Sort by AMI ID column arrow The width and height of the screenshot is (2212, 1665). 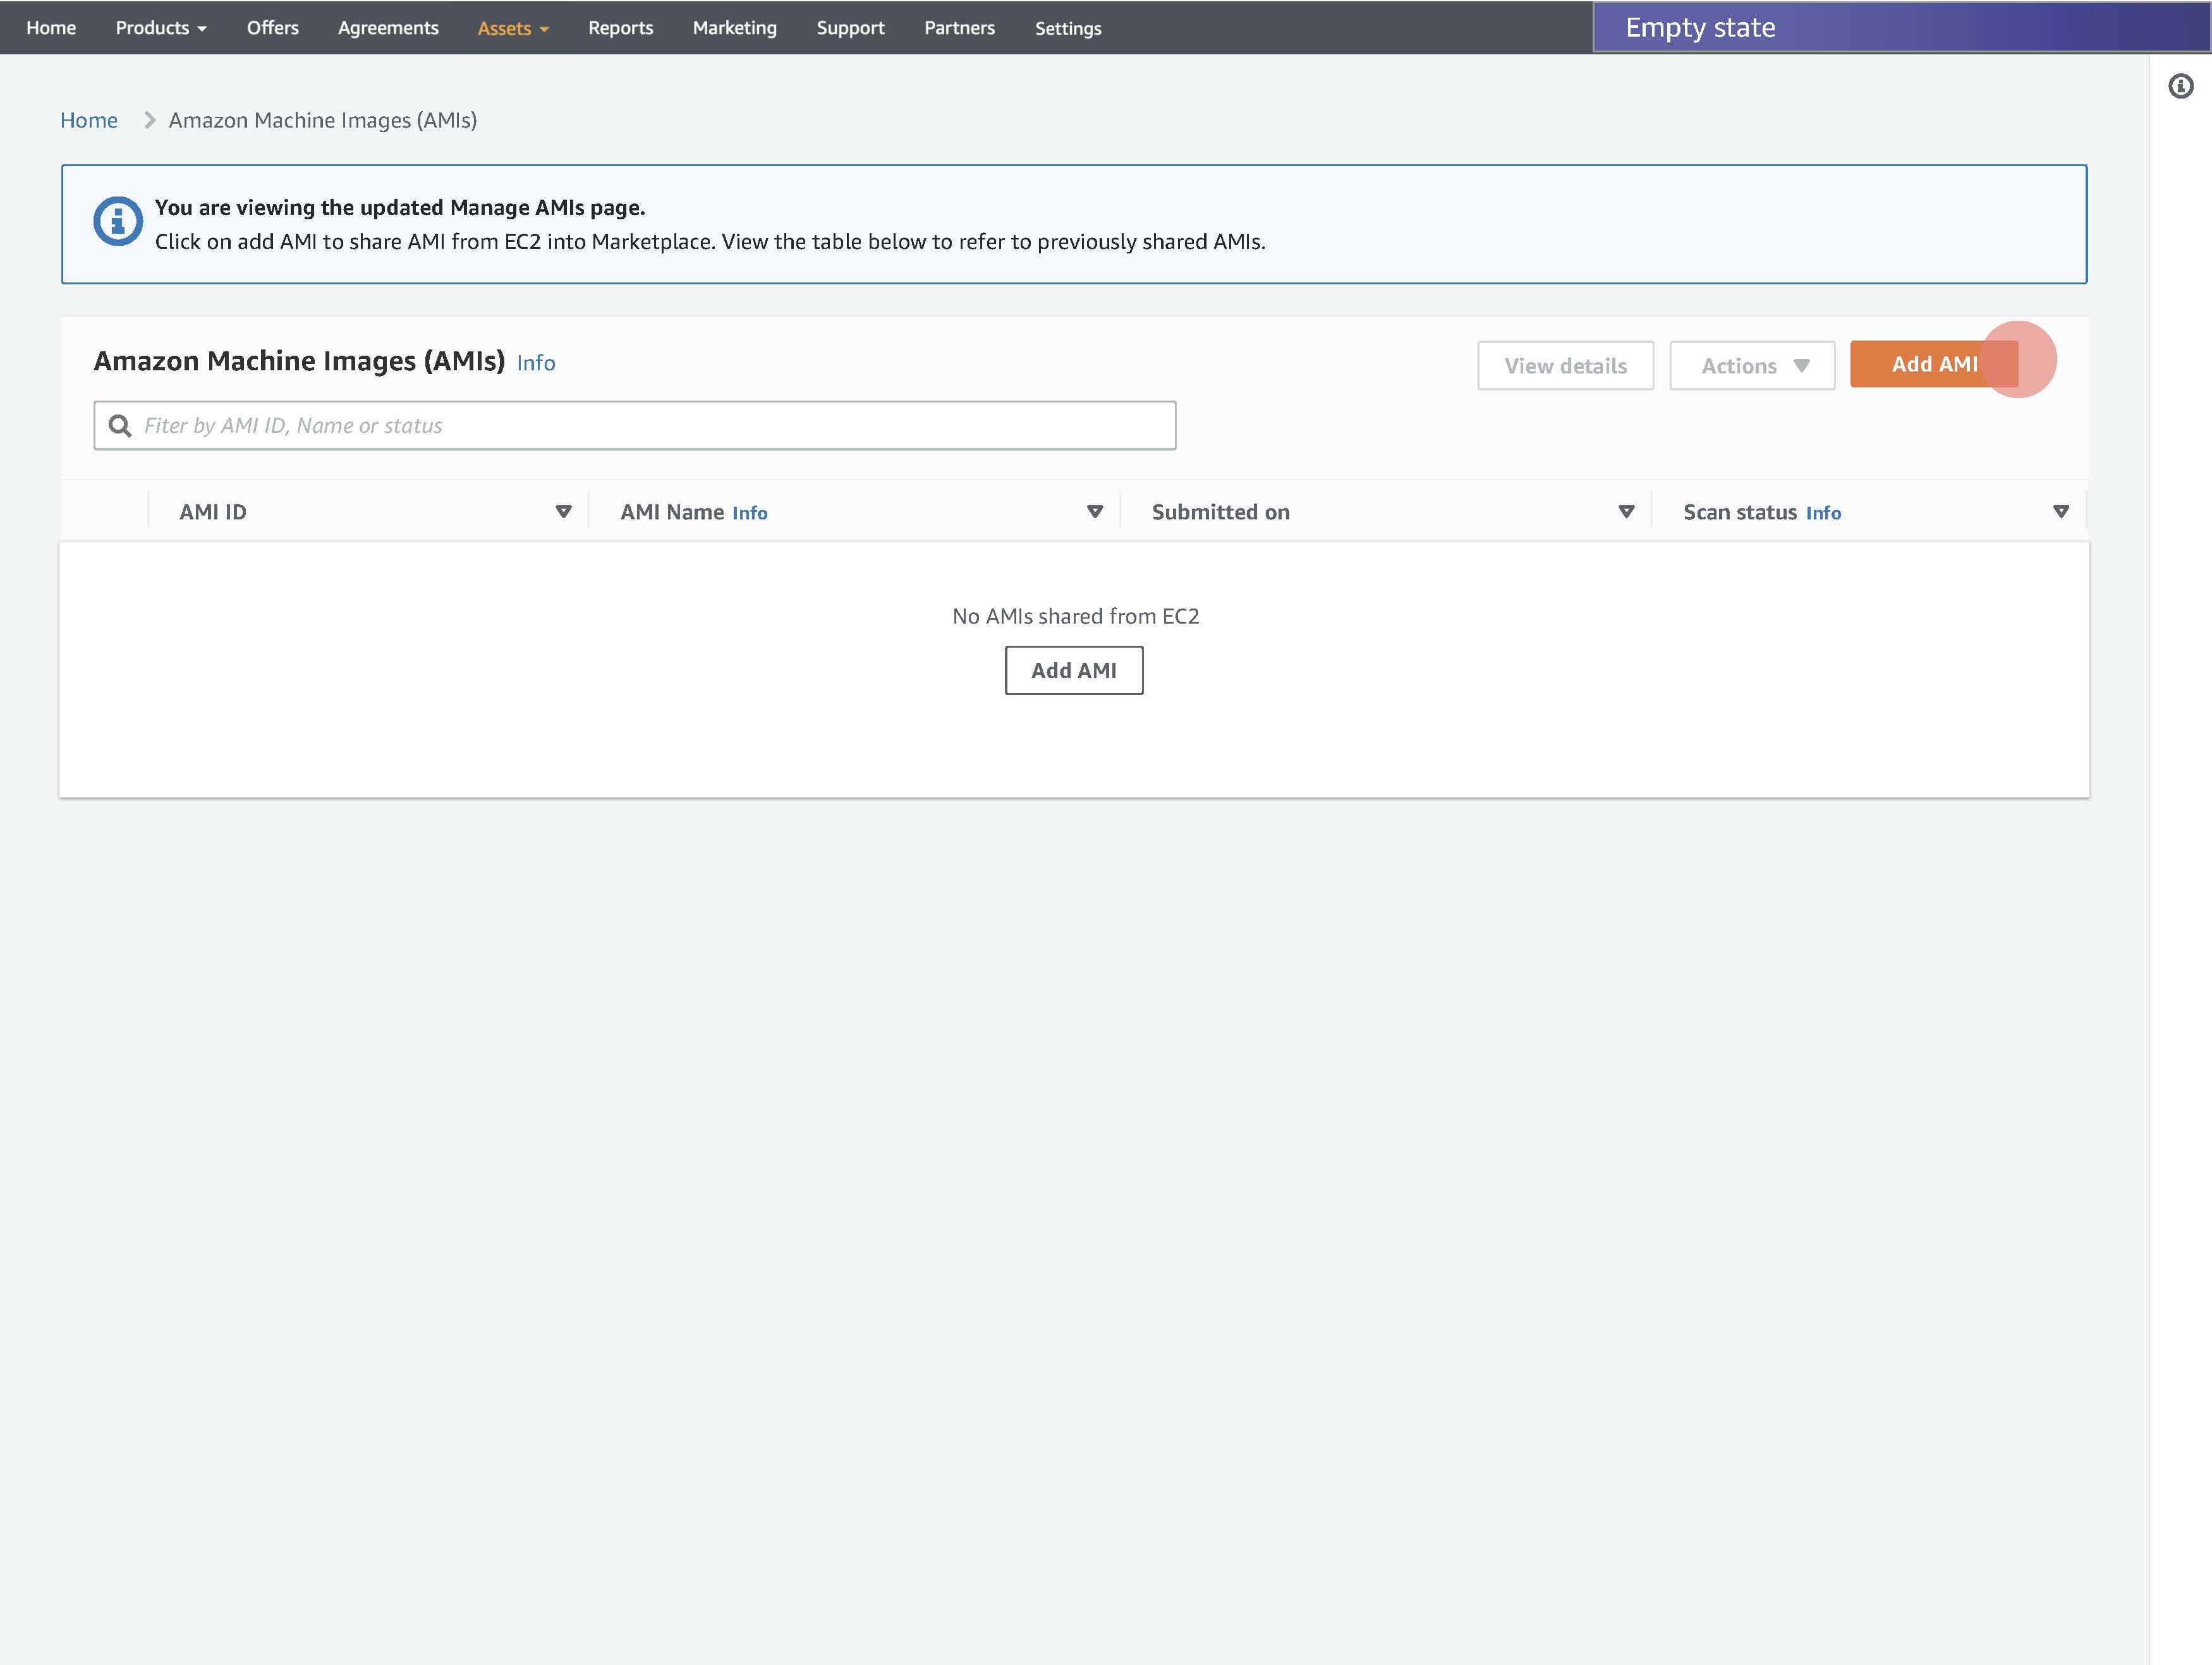point(563,511)
